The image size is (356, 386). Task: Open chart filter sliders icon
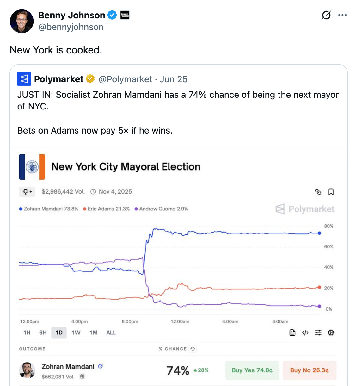tap(318, 333)
